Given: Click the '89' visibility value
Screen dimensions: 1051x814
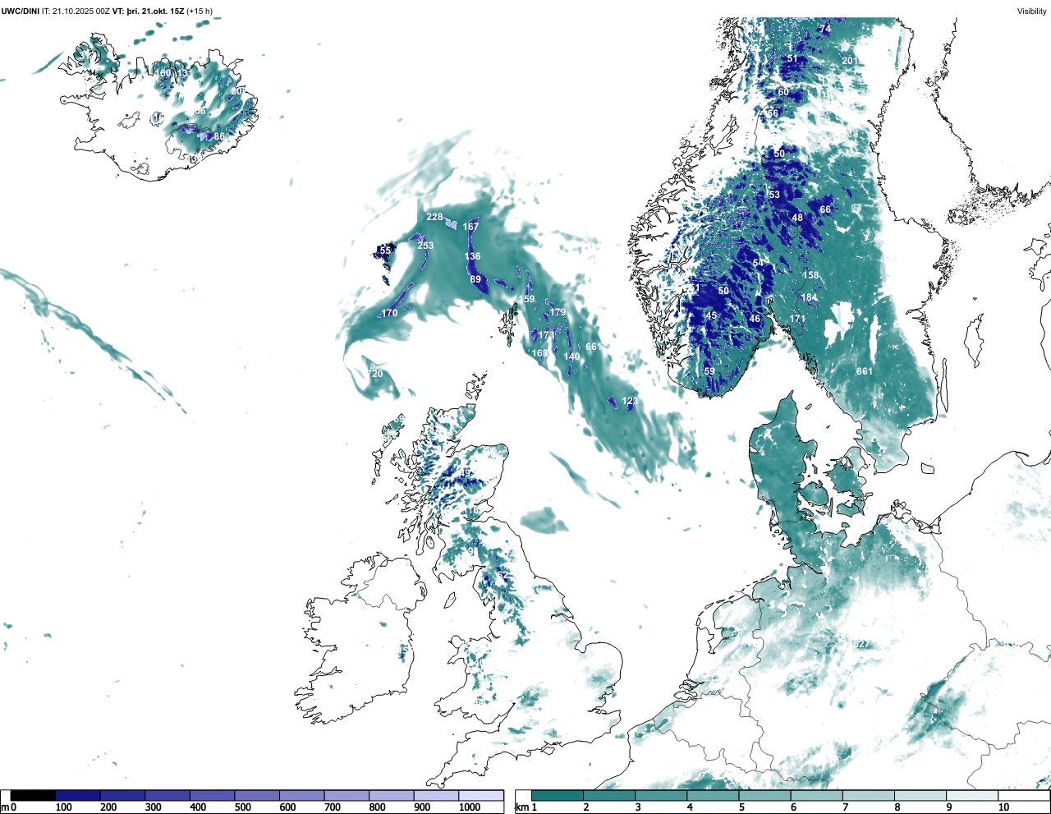Looking at the screenshot, I should 475,279.
